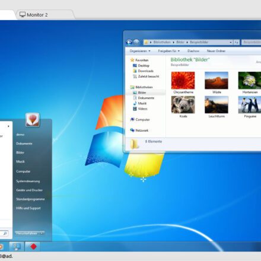
Task: Click the Start menu search magnifier icon
Action: click(5, 233)
